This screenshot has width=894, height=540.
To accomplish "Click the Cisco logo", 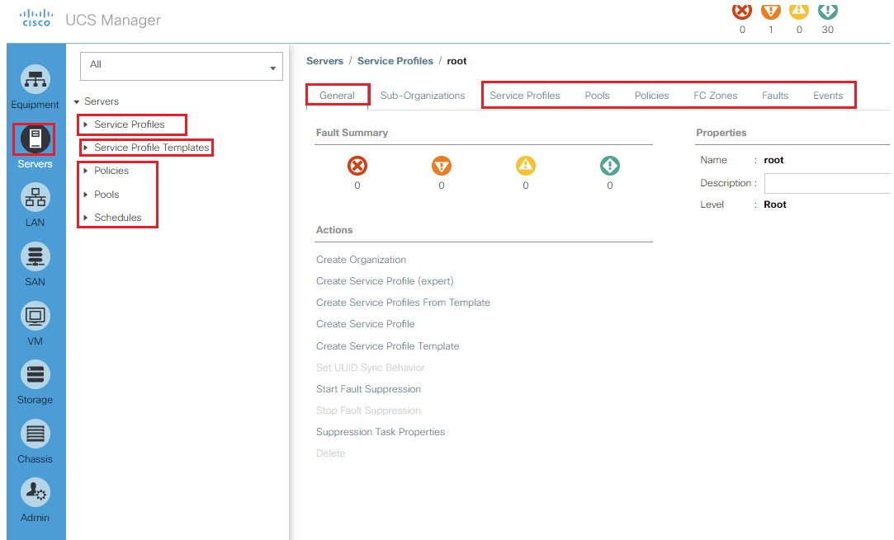I will [37, 18].
